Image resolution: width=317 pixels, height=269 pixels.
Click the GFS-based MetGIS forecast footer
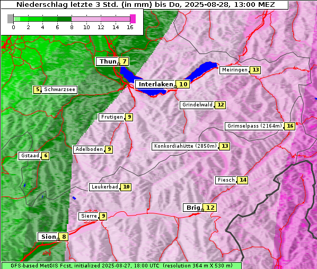tap(121, 266)
